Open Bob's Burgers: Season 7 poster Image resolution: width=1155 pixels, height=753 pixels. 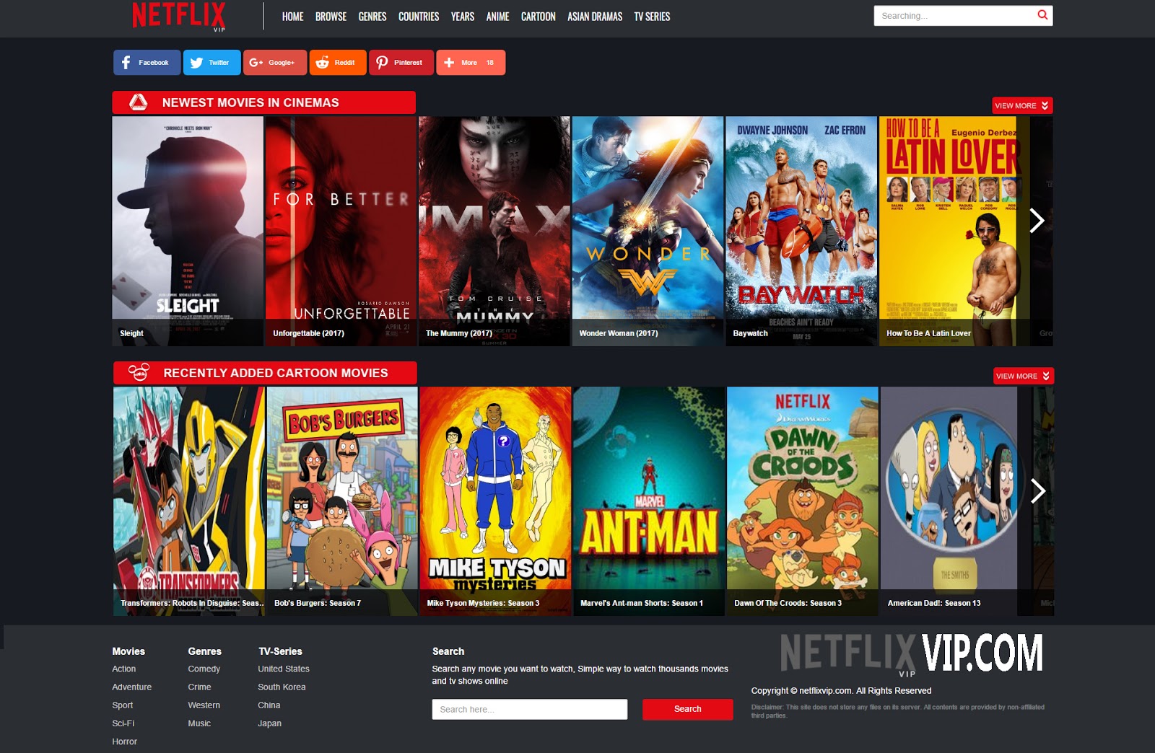coord(342,501)
